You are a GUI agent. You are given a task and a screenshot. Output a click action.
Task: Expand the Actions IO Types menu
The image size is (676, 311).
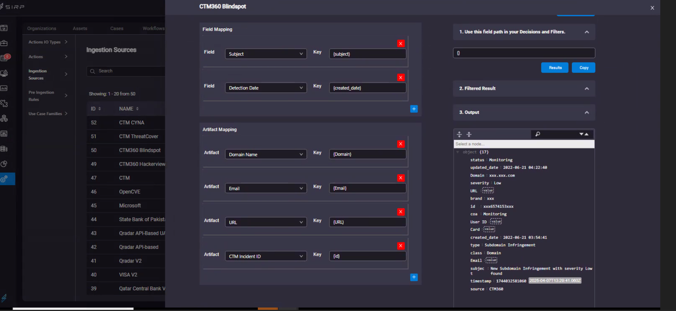(x=48, y=42)
